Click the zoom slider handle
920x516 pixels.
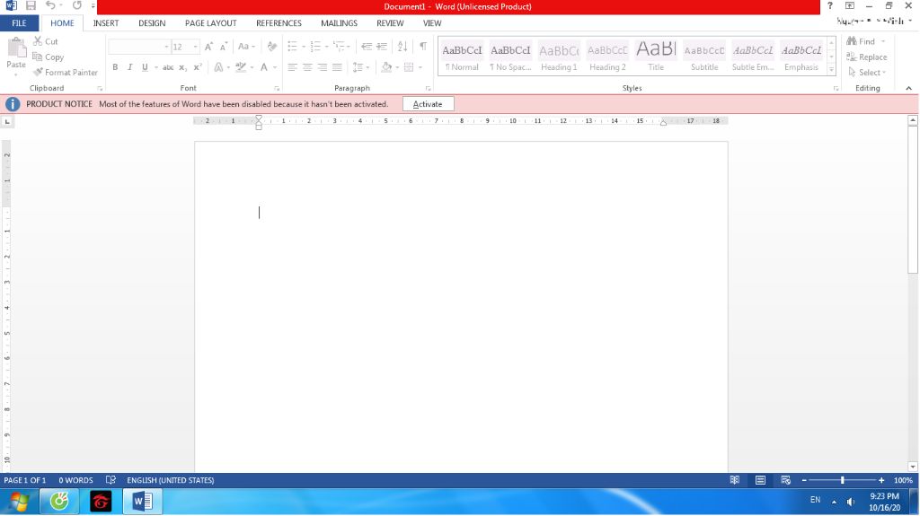pos(843,480)
